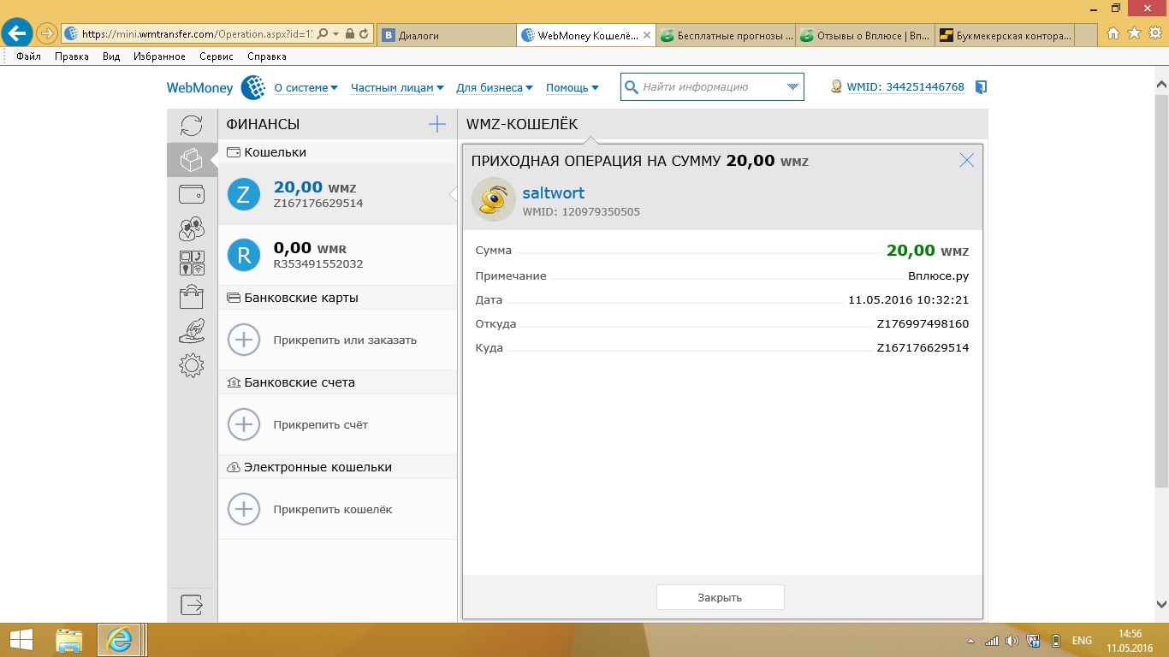Expand the Для бизнеса dropdown menu
1169x657 pixels.
[495, 87]
